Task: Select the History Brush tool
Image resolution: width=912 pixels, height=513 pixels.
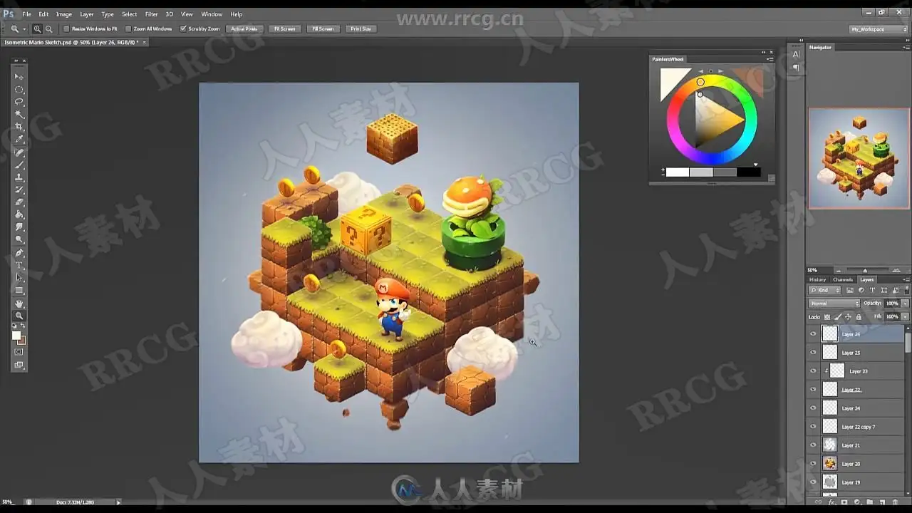Action: pos(19,190)
